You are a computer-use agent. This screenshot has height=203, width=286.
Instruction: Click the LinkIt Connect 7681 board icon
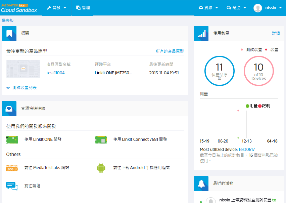[101, 139]
